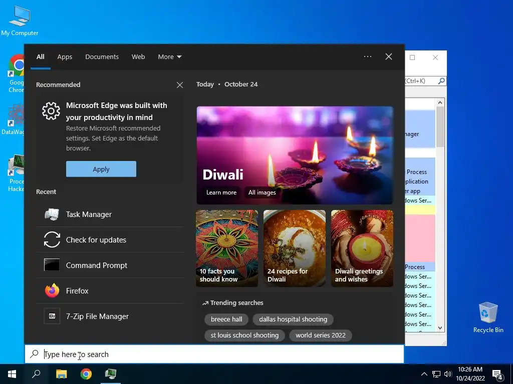Search trending 'st louis school shooting'

(244, 335)
